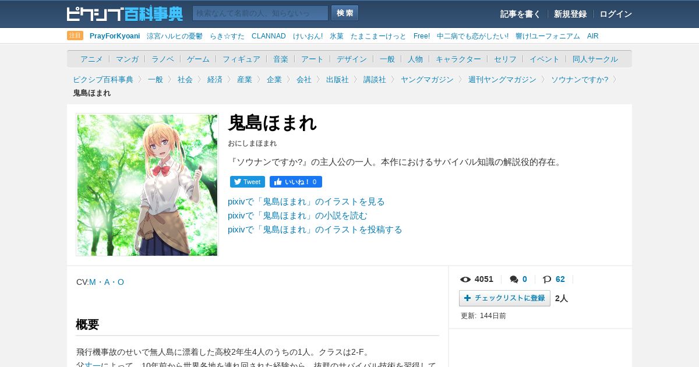699x367 pixels.
Task: Open らき☆すた trending tag
Action: click(x=227, y=36)
